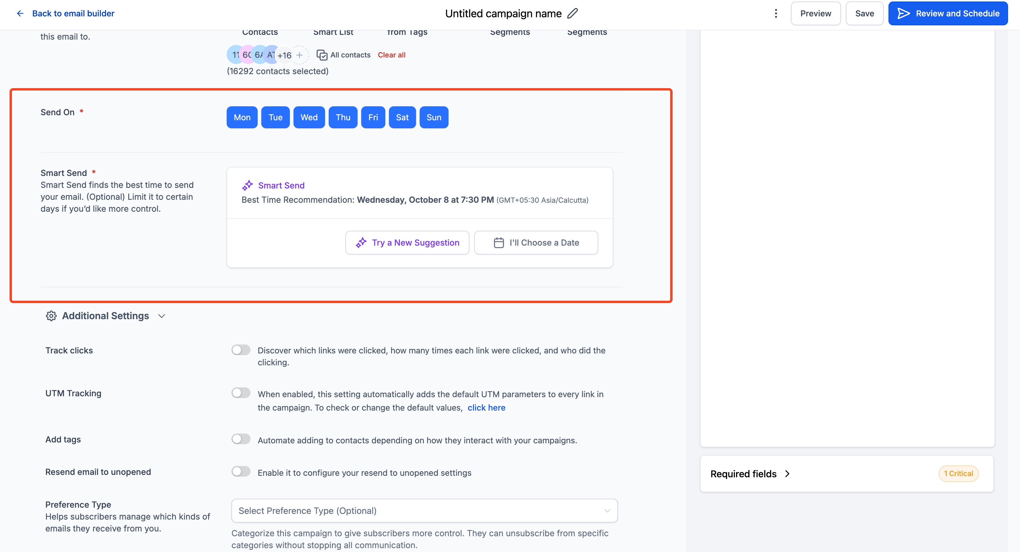The image size is (1020, 552).
Task: Click the All contacts icon
Action: click(322, 55)
